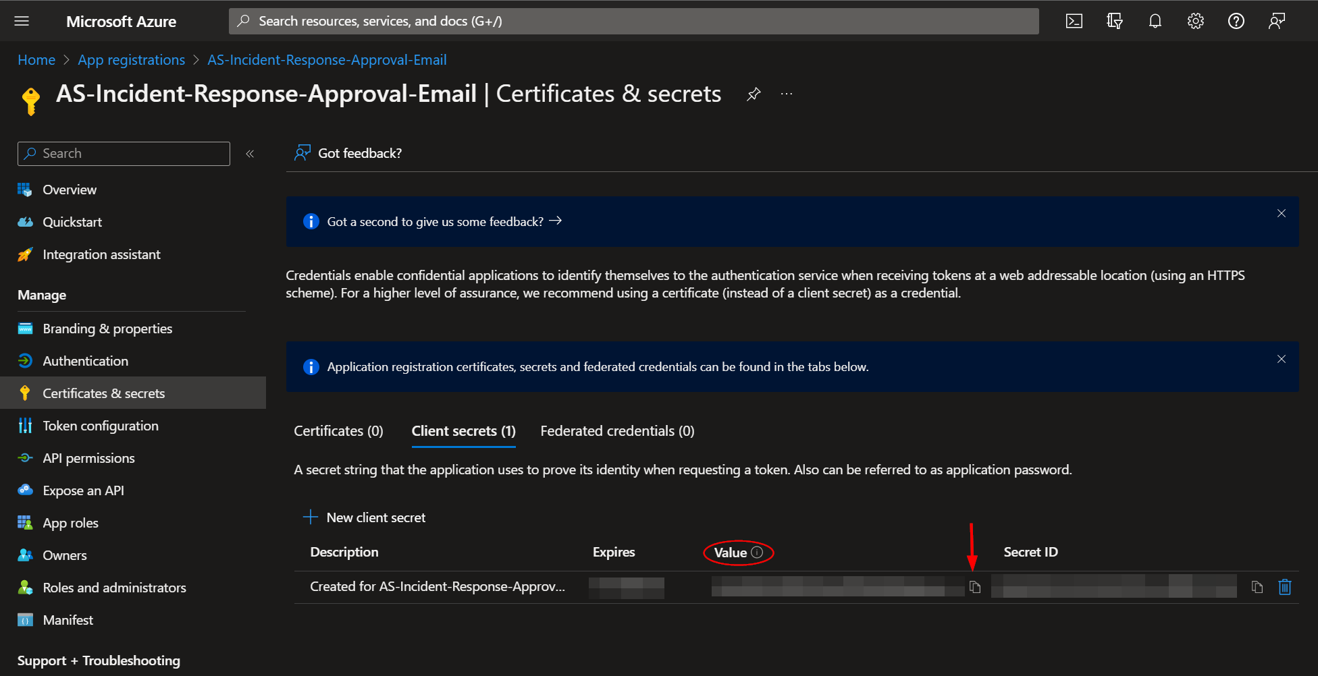Open the portal hamburger menu
Image resolution: width=1318 pixels, height=676 pixels.
pyautogui.click(x=22, y=21)
